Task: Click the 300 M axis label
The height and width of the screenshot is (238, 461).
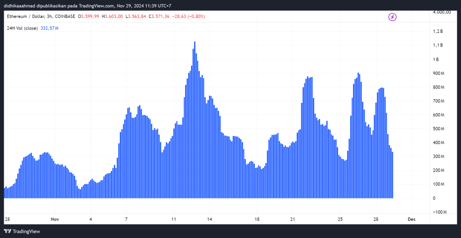Action: coord(438,157)
